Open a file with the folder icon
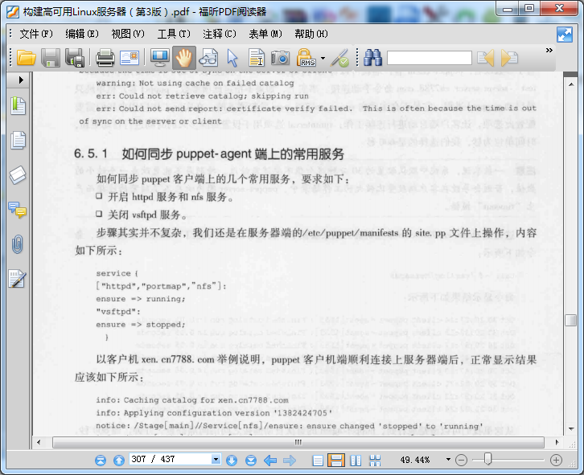The image size is (584, 475). [26, 58]
